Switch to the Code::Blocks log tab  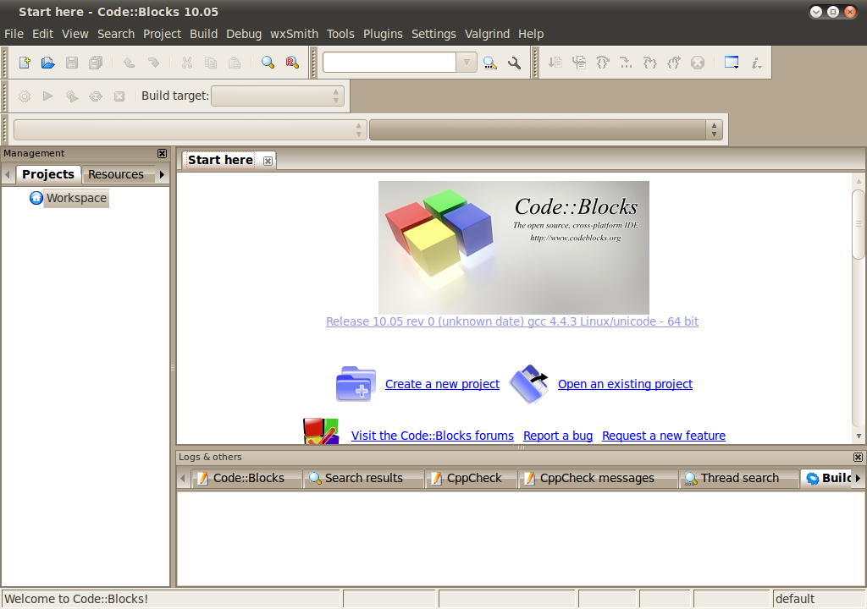248,478
